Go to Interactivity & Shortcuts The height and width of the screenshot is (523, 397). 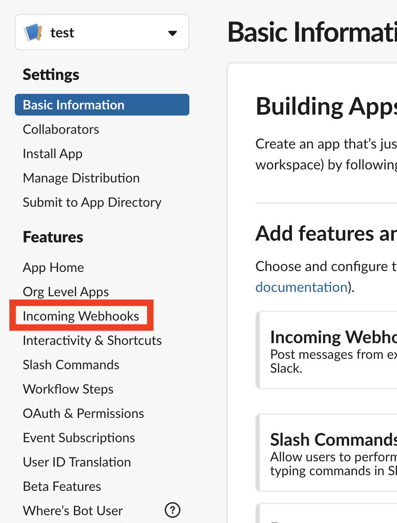click(x=92, y=341)
